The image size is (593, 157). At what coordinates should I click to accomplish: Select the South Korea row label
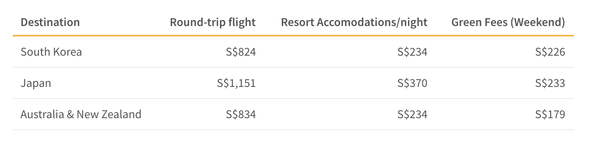[x=51, y=52]
